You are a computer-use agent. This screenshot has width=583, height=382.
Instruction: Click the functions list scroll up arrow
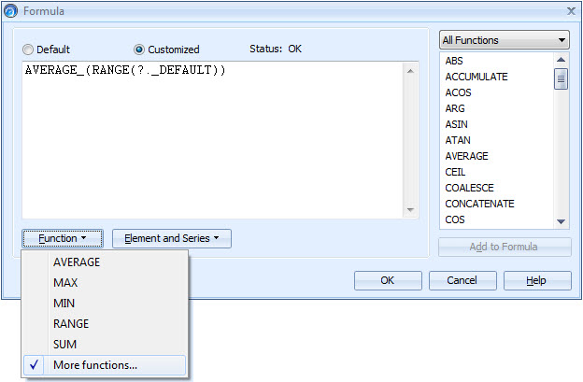[562, 60]
